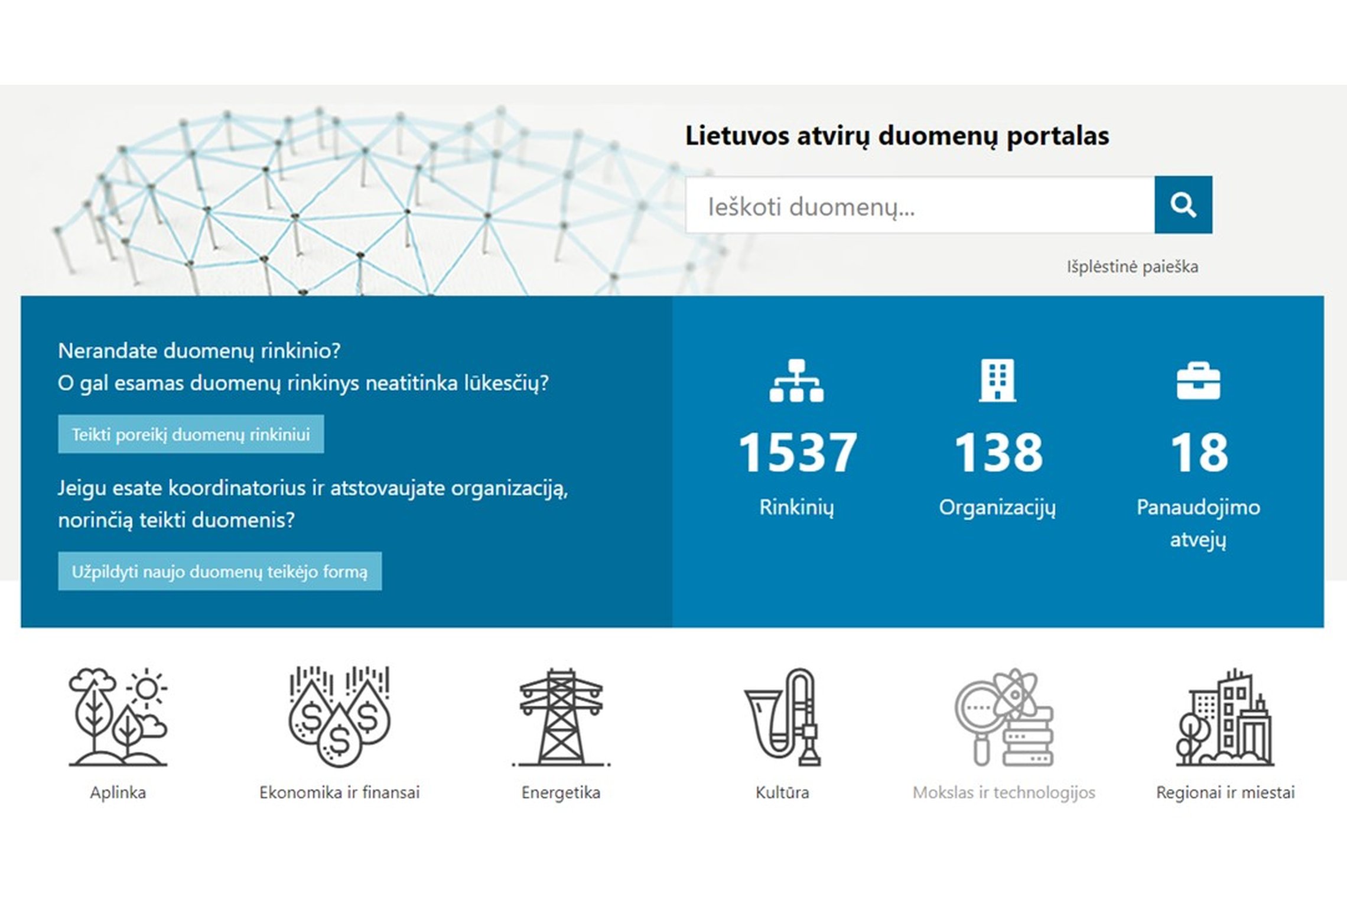Click Užpildyti naujo duomenų teikėjo formą button
This screenshot has width=1347, height=898.
pyautogui.click(x=220, y=571)
